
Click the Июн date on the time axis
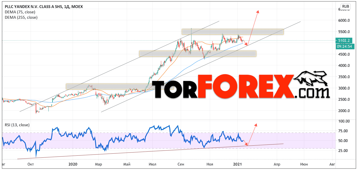pos(304,164)
